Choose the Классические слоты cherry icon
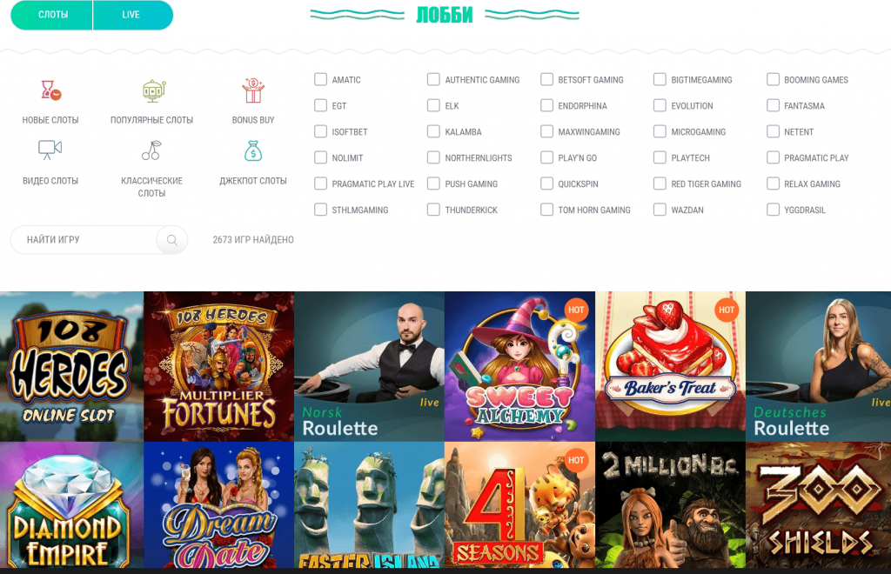 point(151,150)
